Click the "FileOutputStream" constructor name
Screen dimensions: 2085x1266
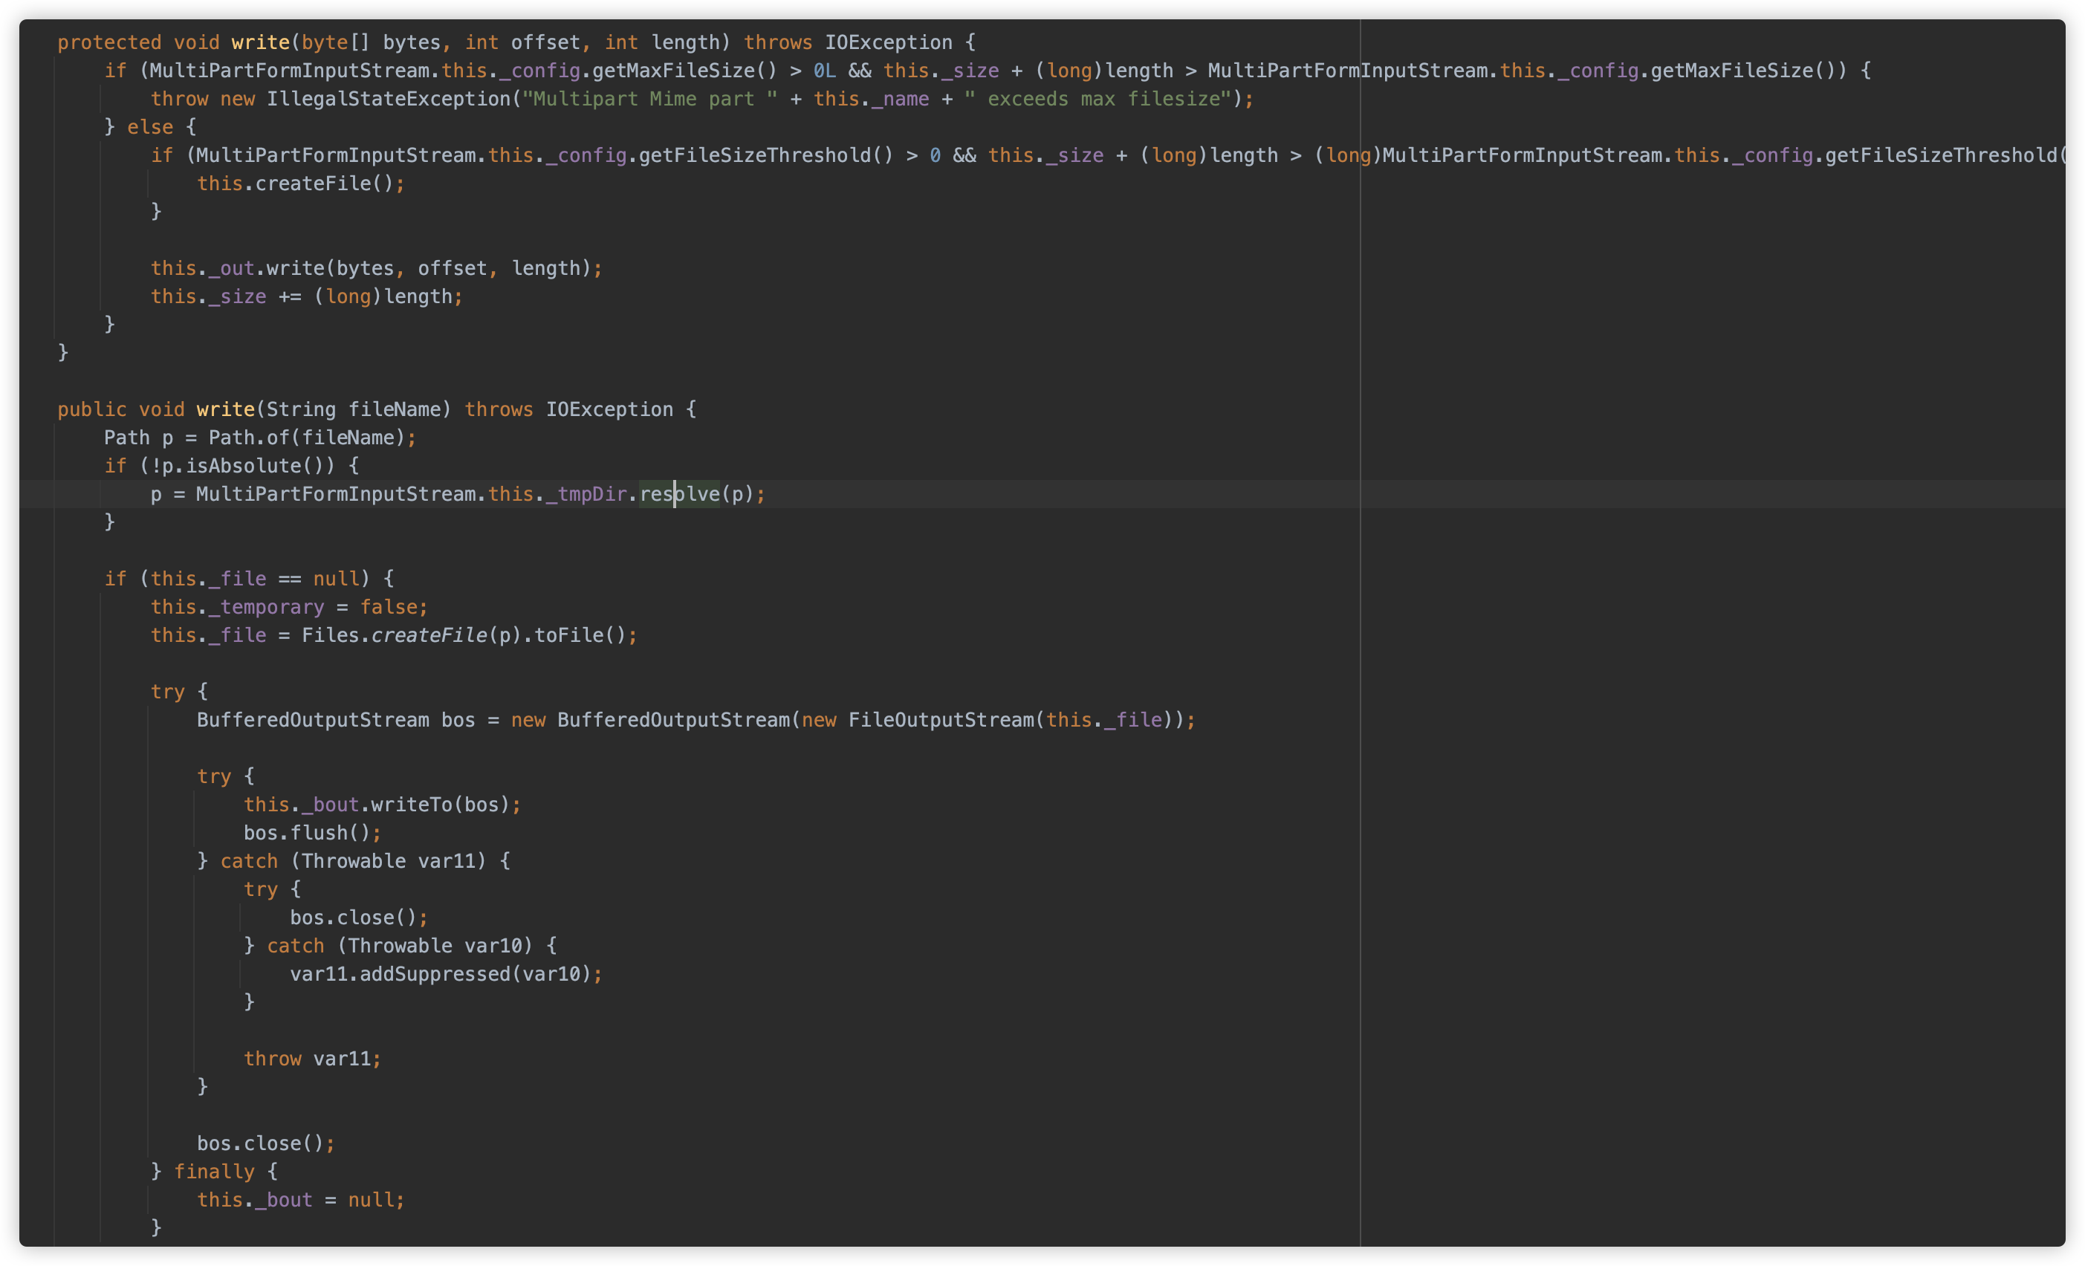[941, 720]
